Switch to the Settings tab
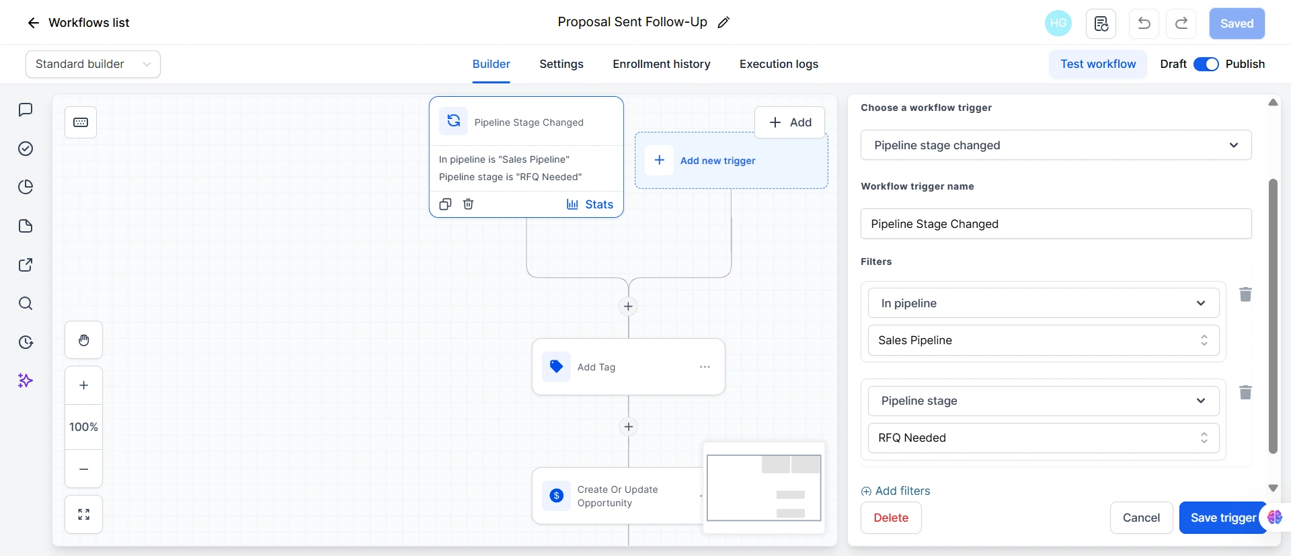Image resolution: width=1291 pixels, height=556 pixels. click(561, 65)
